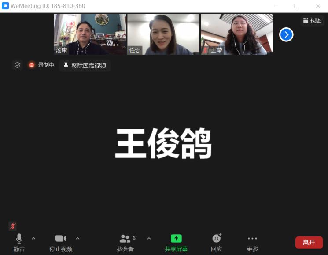Select 汤庸's video thumbnail
Image resolution: width=328 pixels, height=255 pixels.
90,34
